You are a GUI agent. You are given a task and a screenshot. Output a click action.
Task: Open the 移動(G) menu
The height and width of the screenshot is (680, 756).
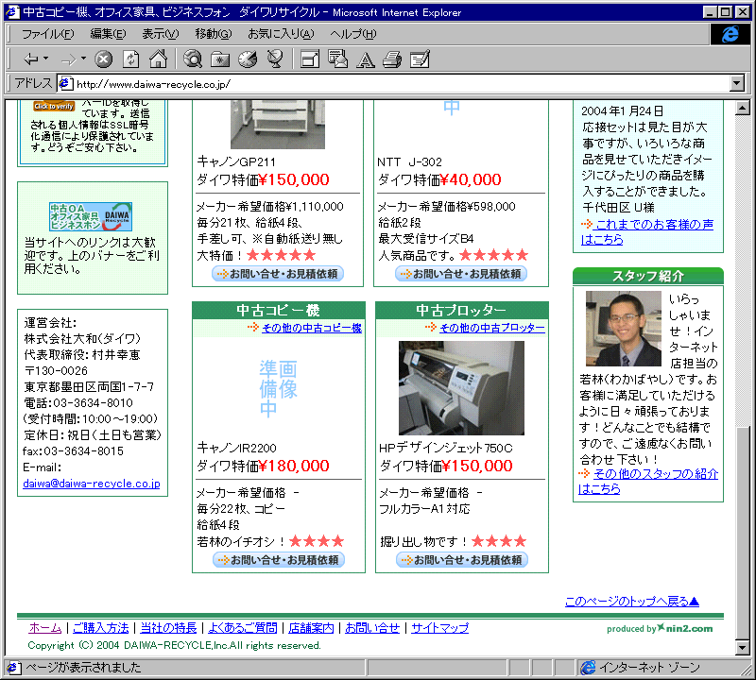[x=214, y=34]
